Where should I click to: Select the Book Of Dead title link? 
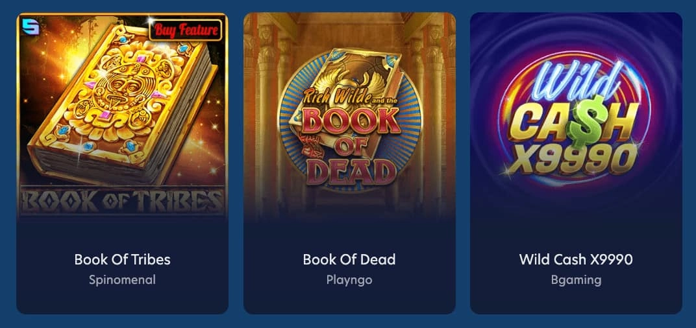click(349, 259)
